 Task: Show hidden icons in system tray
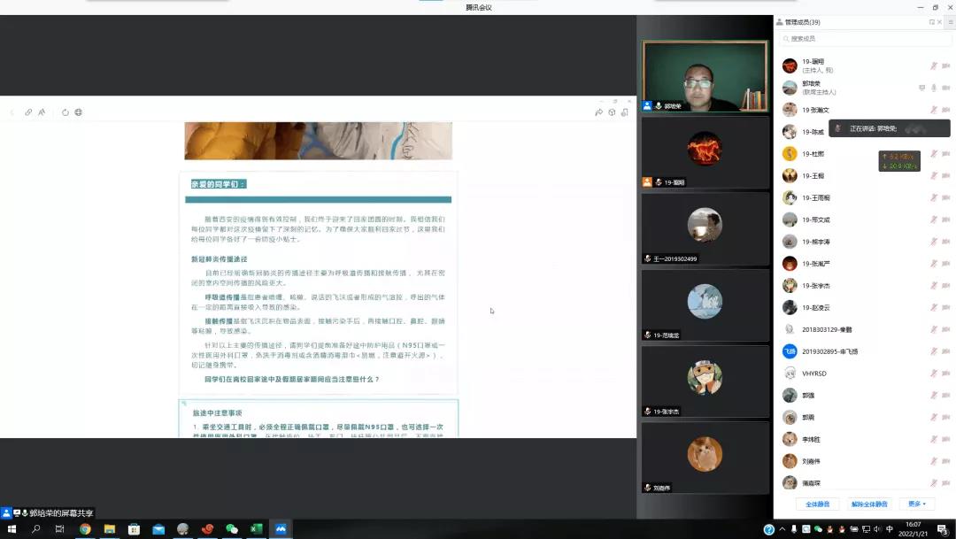tap(782, 529)
